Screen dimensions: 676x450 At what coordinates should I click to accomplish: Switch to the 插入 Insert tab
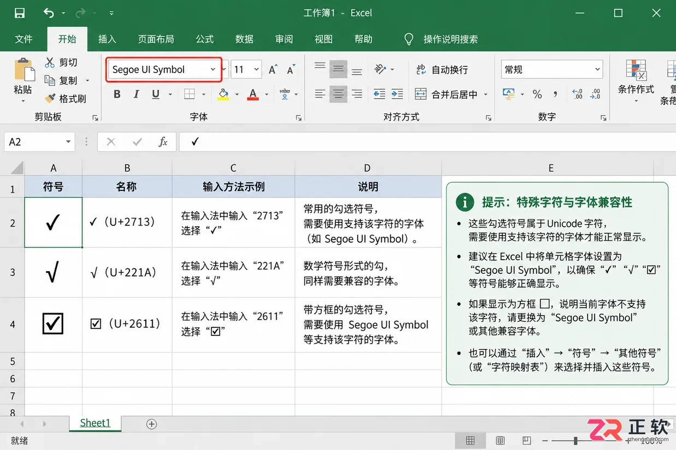tap(107, 39)
